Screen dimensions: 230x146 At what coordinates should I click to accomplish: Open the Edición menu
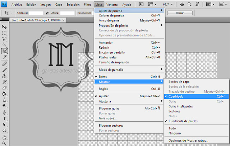(x=31, y=5)
